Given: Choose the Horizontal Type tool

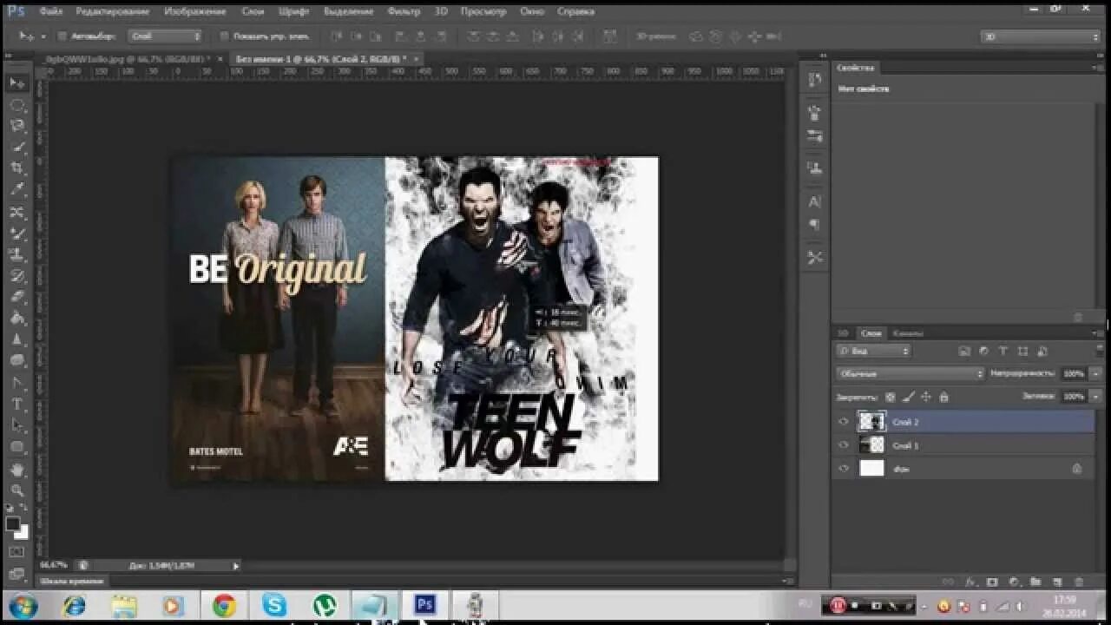Looking at the screenshot, I should (17, 405).
